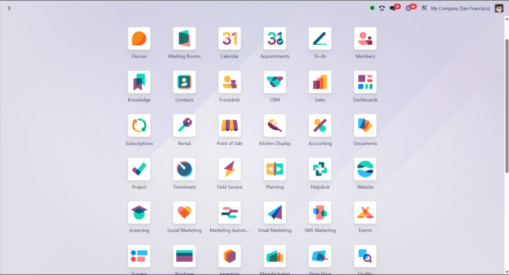Image resolution: width=509 pixels, height=275 pixels.
Task: Open the debug tools wrench icon
Action: pyautogui.click(x=424, y=8)
